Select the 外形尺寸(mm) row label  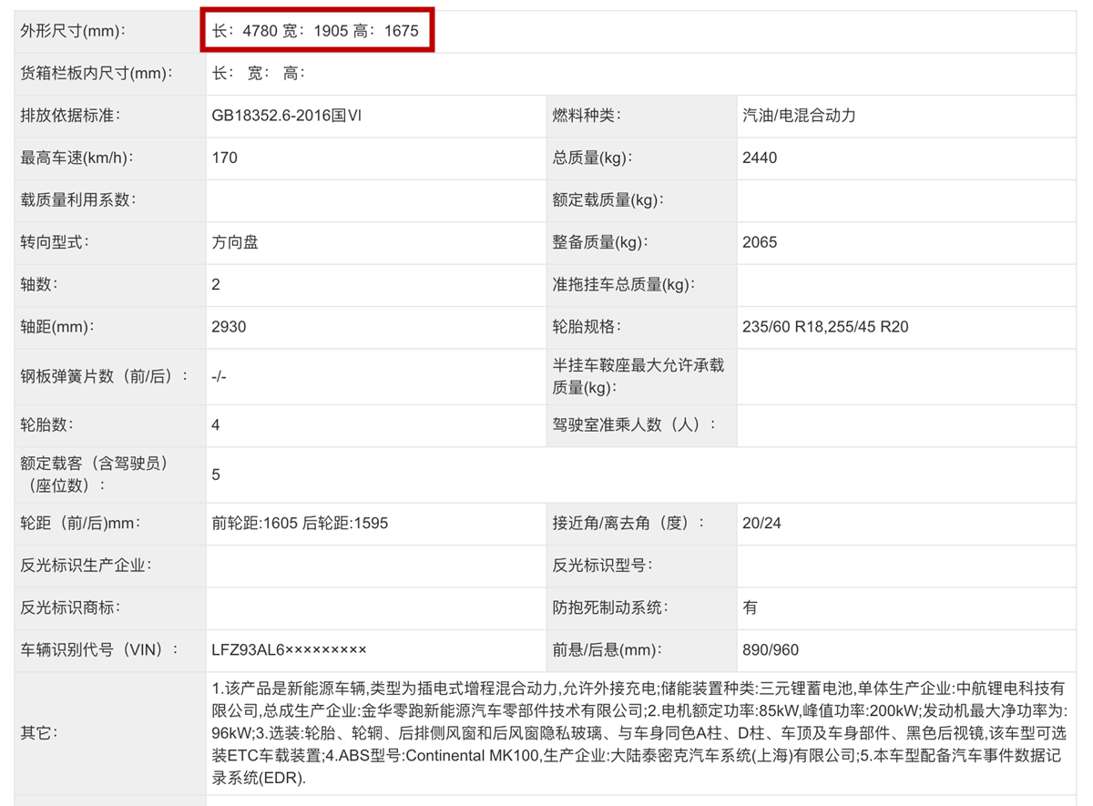pos(64,30)
